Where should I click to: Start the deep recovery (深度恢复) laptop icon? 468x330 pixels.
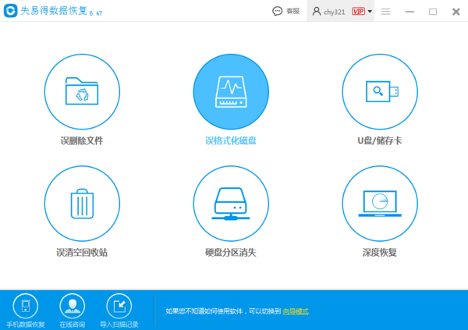380,204
